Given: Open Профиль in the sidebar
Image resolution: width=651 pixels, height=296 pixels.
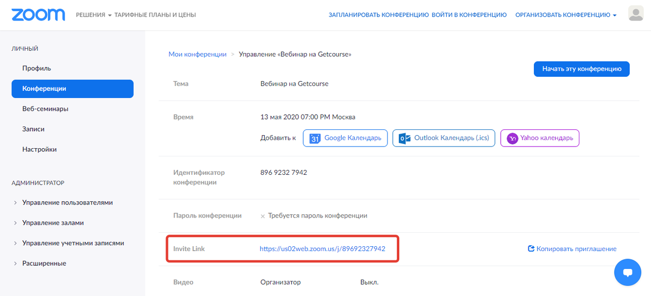Looking at the screenshot, I should (x=36, y=68).
